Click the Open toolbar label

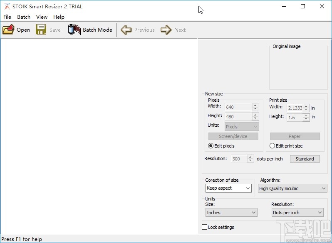click(x=23, y=30)
